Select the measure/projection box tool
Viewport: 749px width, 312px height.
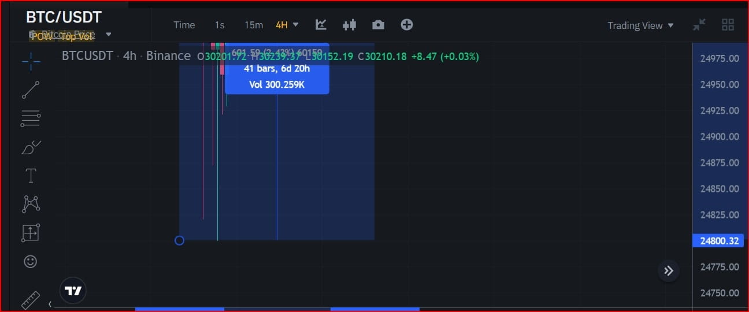coord(31,233)
